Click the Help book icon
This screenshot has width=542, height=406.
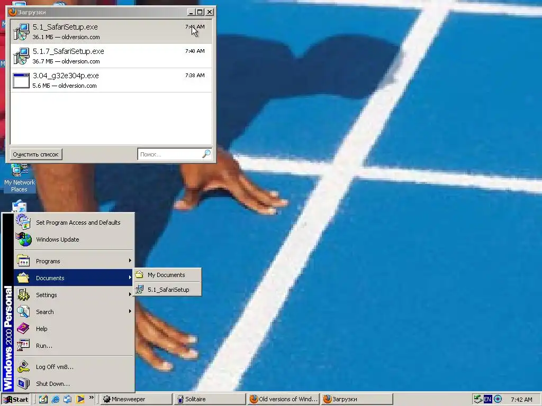[23, 328]
